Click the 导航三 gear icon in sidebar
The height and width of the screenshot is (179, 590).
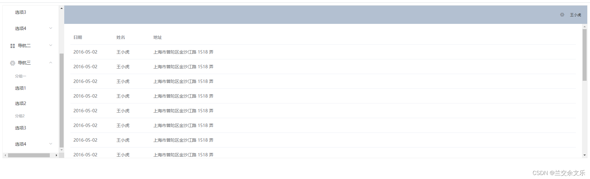[13, 63]
